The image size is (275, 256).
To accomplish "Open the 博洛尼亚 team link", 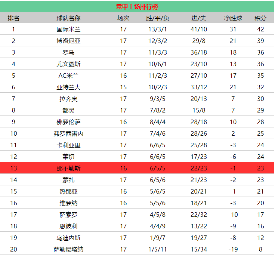I will 68,41.
